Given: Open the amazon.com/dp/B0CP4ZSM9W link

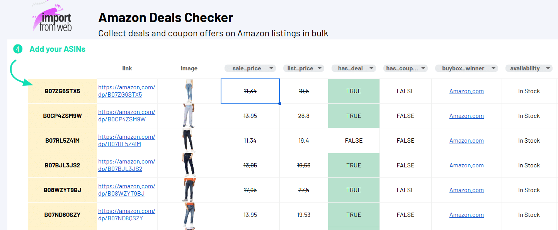Looking at the screenshot, I should [126, 116].
